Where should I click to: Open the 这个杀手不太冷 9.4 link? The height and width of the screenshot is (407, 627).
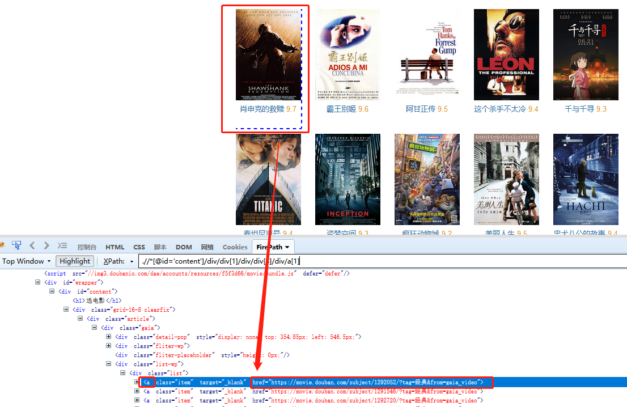(x=506, y=109)
